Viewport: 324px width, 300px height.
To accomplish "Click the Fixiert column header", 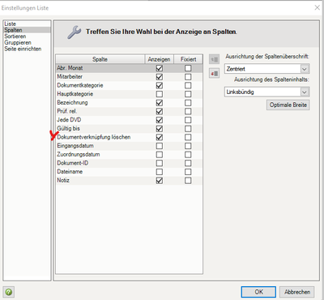I will click(x=189, y=59).
